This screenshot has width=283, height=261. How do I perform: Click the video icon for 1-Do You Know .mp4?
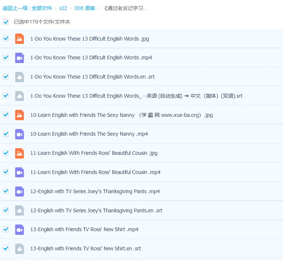(20, 58)
